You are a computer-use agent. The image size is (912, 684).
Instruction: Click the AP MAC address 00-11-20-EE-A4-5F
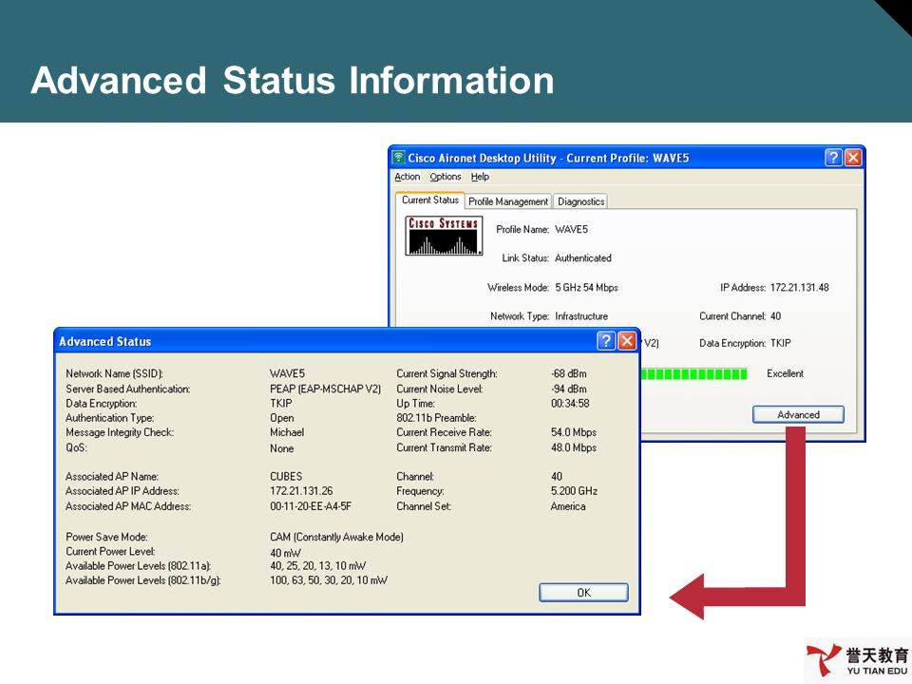coord(311,506)
